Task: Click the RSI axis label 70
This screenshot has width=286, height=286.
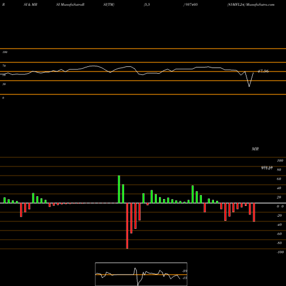Action: (4, 66)
